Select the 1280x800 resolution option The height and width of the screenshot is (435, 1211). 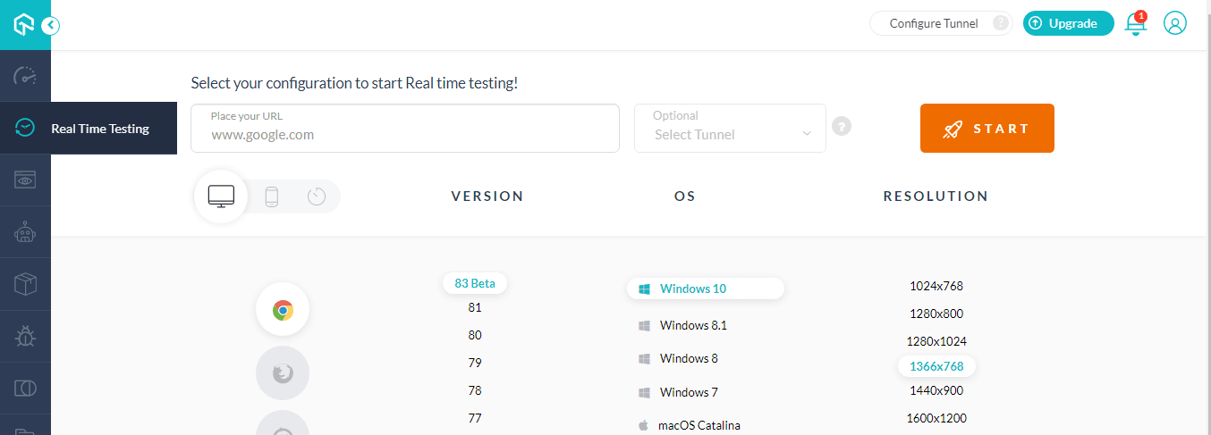936,314
